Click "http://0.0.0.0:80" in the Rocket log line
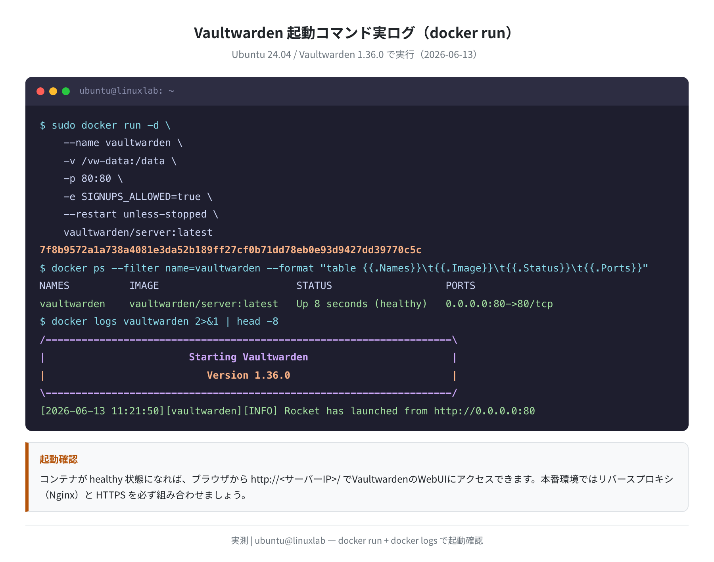 (484, 411)
